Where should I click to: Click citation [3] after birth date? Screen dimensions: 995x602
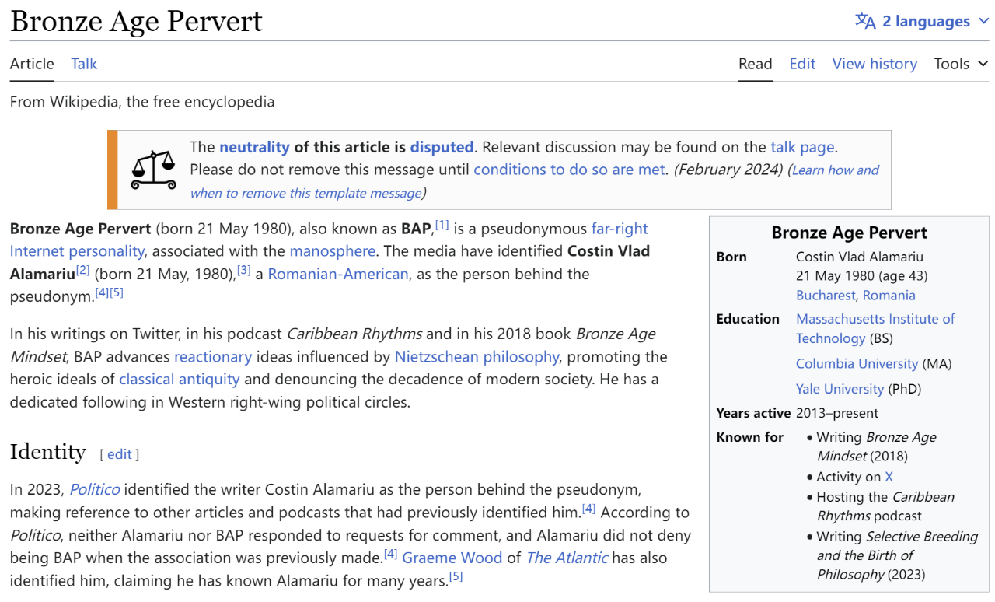click(244, 270)
